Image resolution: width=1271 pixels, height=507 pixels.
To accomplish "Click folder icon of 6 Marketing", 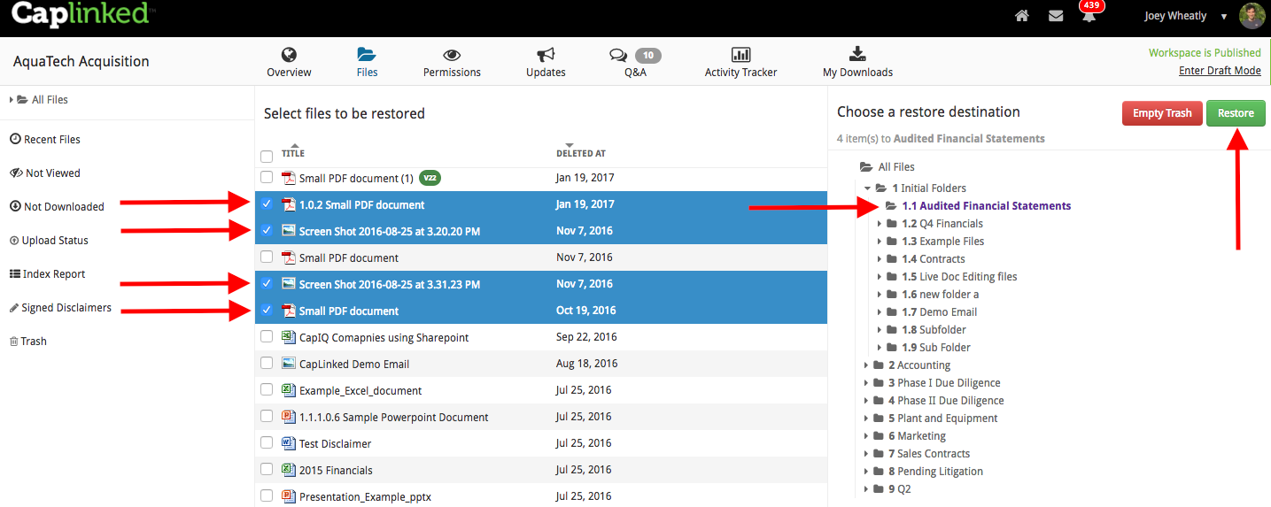I will 879,436.
